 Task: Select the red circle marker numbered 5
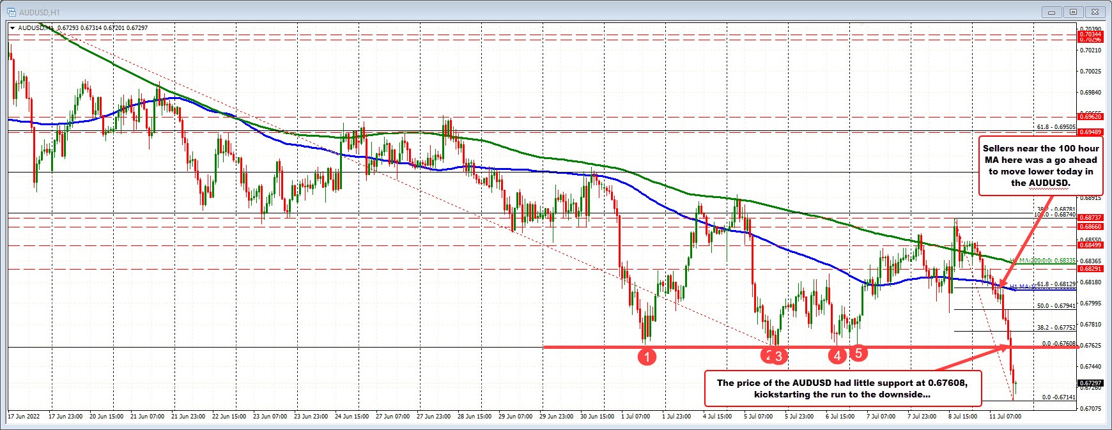coord(858,352)
